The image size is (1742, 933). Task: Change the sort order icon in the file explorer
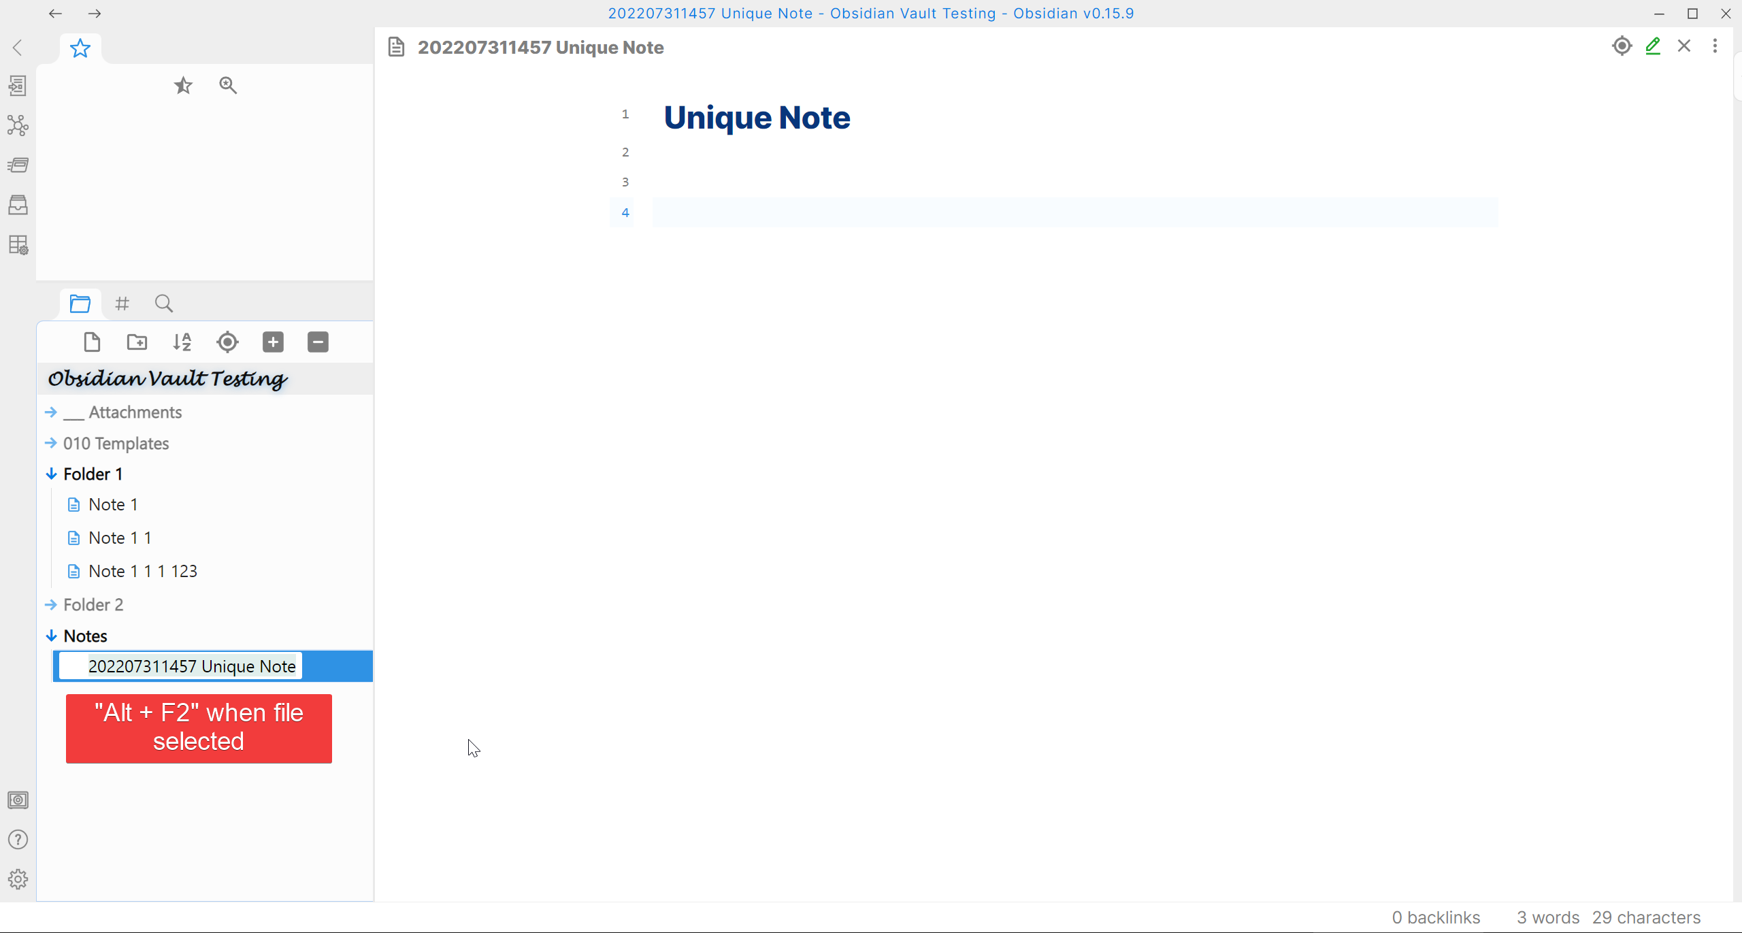(182, 342)
